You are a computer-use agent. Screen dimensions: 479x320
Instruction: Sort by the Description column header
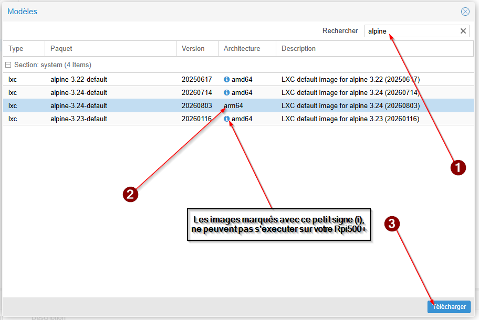point(375,48)
